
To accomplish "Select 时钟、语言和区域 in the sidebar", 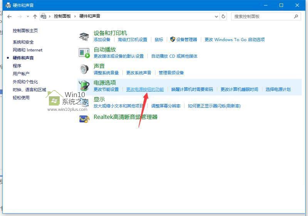I will (x=30, y=90).
